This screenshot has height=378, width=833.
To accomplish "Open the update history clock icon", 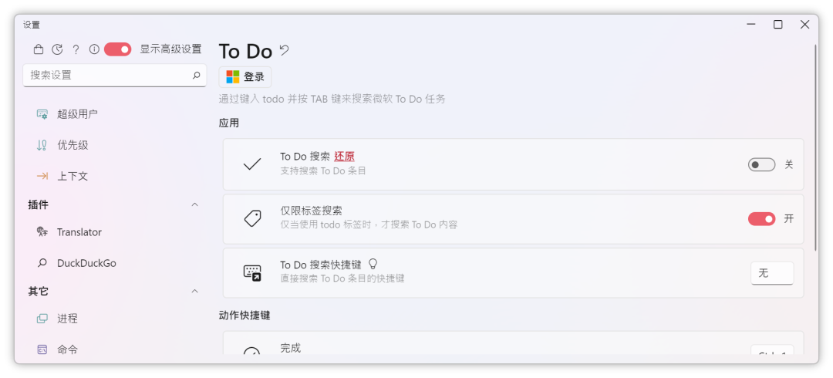I will pyautogui.click(x=57, y=49).
